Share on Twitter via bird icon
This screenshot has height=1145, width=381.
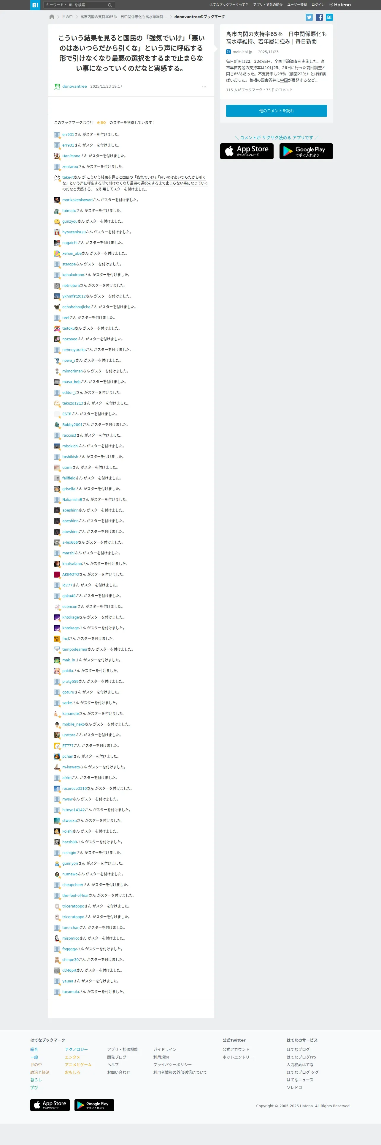pyautogui.click(x=309, y=17)
